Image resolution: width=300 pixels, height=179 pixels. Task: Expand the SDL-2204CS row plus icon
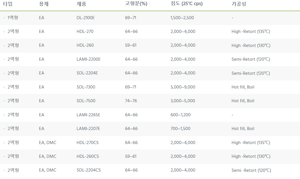(4, 170)
